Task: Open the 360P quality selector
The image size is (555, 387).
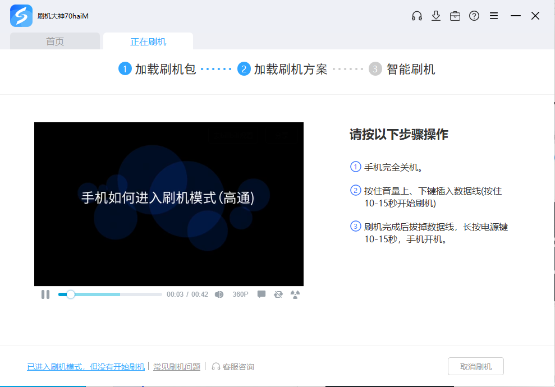Action: tap(240, 294)
